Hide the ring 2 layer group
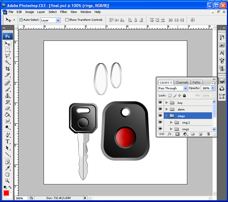 click(160, 122)
